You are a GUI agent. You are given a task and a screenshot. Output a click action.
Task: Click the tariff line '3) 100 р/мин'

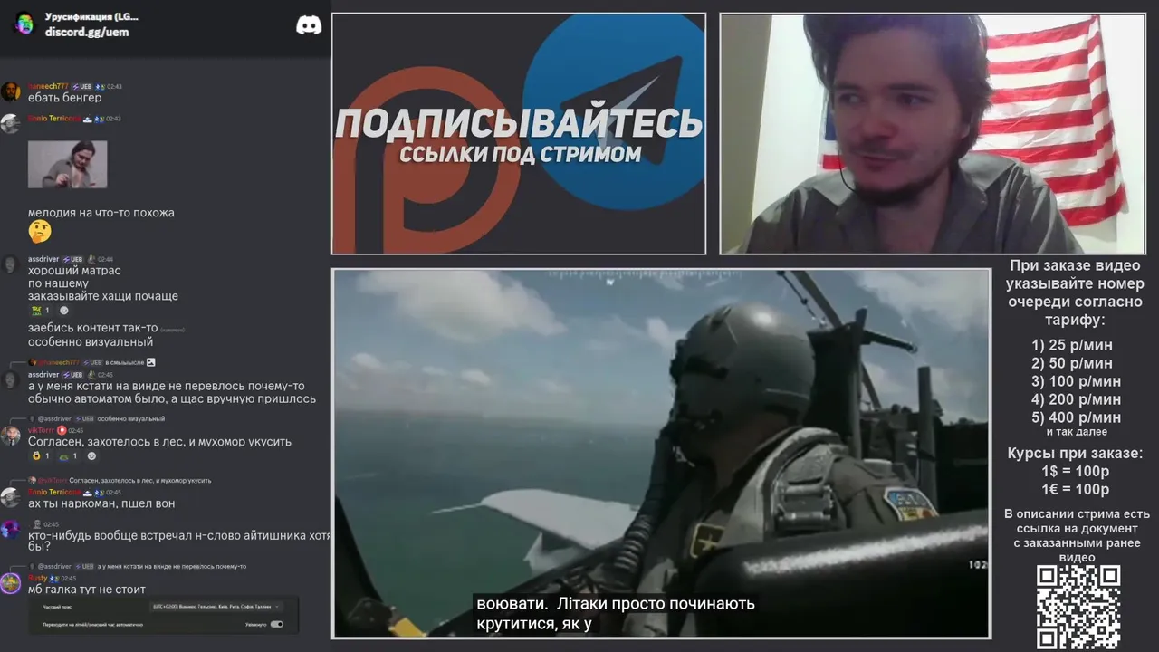click(1076, 381)
